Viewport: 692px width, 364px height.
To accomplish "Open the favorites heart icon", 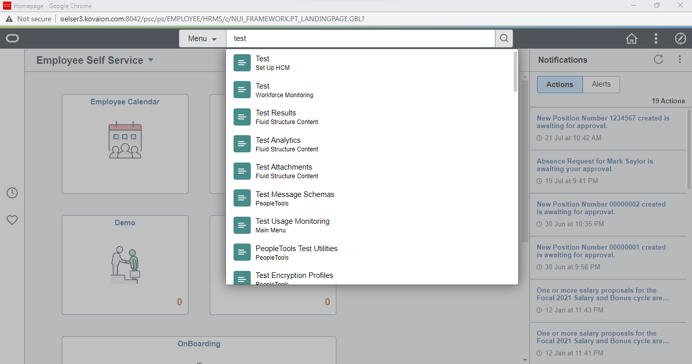I will 12,220.
